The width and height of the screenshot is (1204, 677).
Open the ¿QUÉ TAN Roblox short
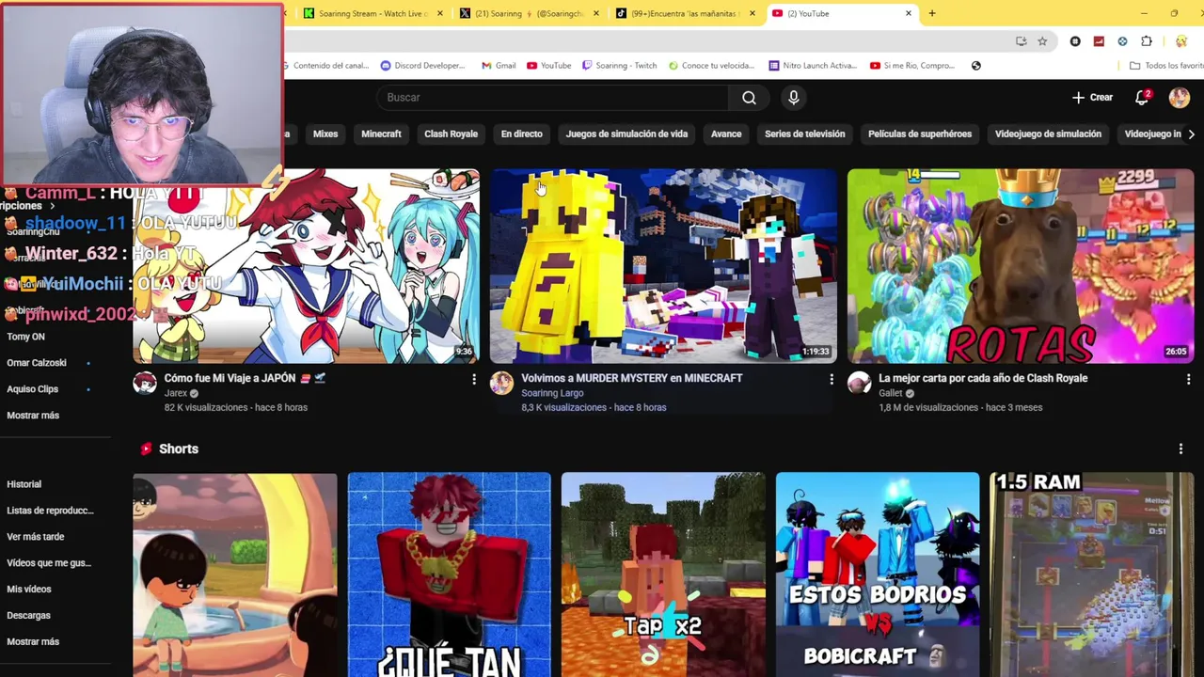pyautogui.click(x=449, y=575)
